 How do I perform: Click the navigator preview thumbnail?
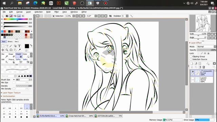[203, 23]
